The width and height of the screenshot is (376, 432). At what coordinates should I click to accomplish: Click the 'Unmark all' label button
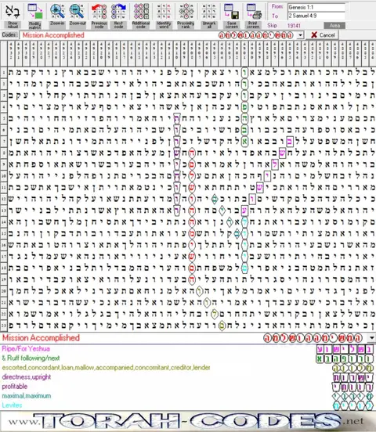click(209, 25)
